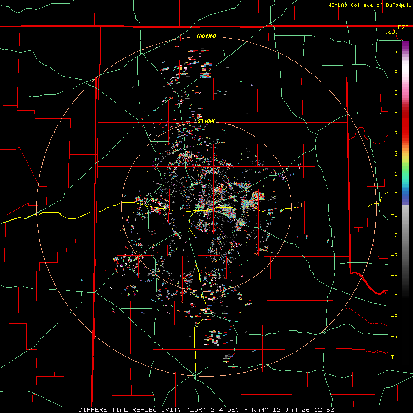The width and height of the screenshot is (413, 413).
Task: Click the color scale label '-2'
Action: tap(394, 235)
